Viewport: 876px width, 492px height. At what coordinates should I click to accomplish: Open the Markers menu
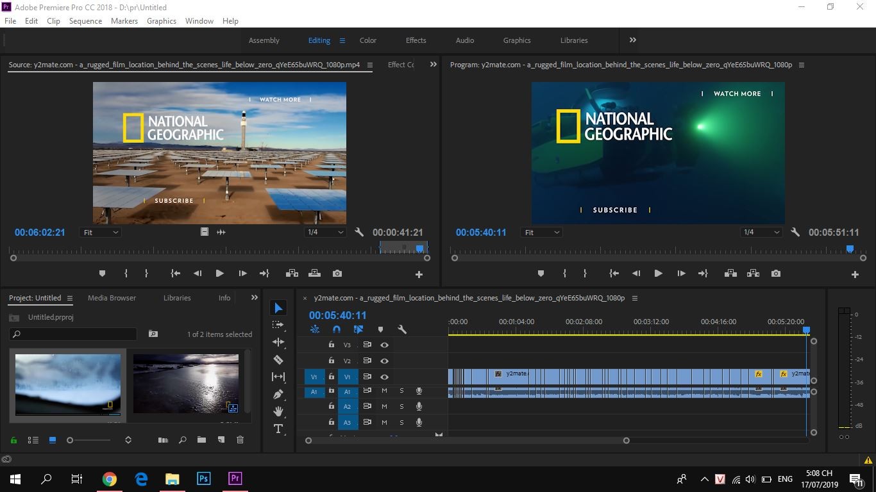[x=124, y=21]
